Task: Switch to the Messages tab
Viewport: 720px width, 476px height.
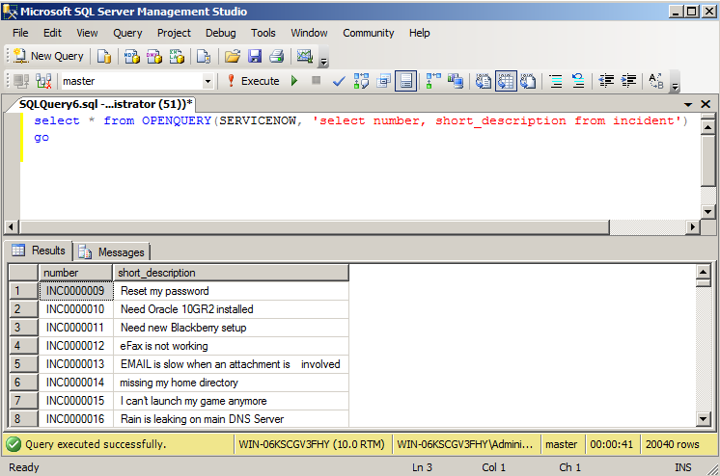Action: point(111,251)
